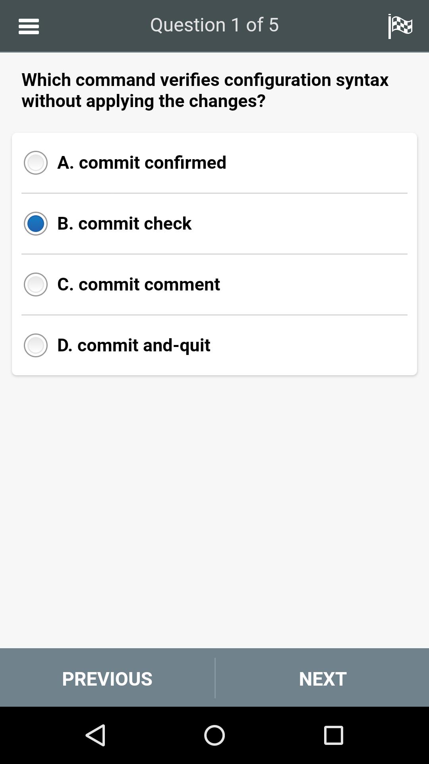Go to the NEXT question
429x764 pixels.
[322, 678]
